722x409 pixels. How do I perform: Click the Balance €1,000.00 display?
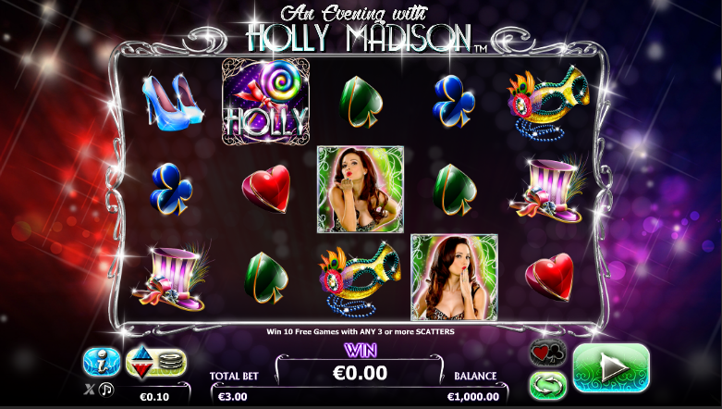(x=473, y=397)
